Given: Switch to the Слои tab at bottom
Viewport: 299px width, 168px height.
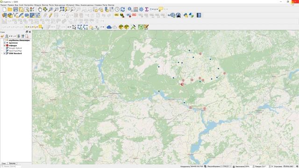Looking at the screenshot, I should (x=4, y=163).
